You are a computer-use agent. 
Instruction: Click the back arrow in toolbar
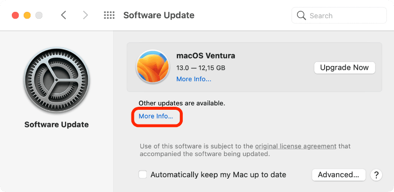pyautogui.click(x=64, y=15)
